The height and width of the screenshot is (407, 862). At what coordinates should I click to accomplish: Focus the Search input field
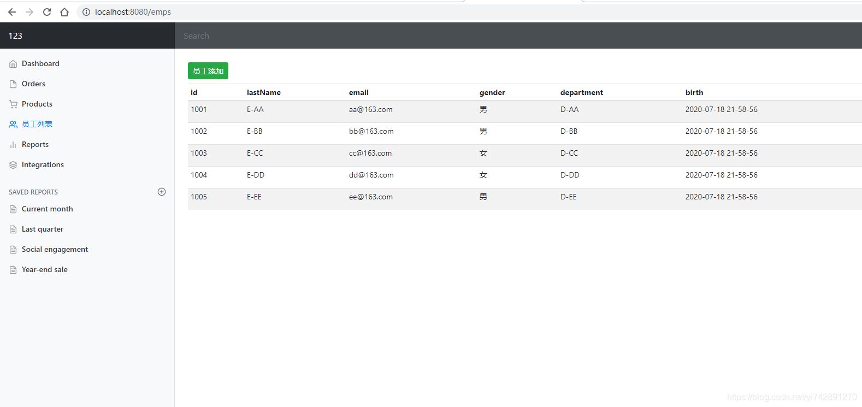point(518,36)
